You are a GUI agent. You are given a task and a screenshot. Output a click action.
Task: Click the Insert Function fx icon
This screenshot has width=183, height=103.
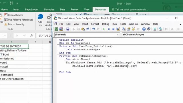click(x=31, y=35)
